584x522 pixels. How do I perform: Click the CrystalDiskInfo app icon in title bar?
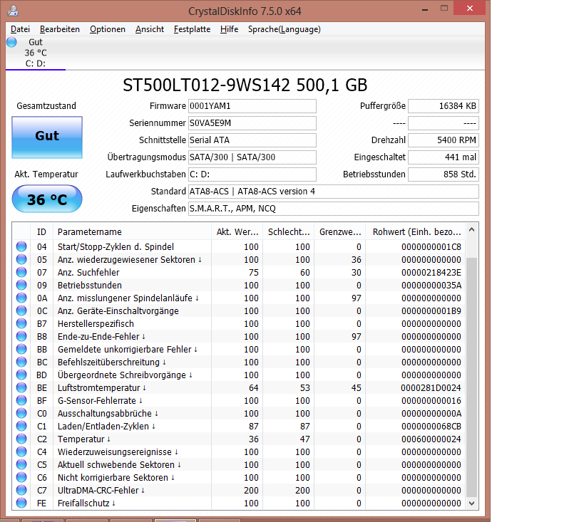[13, 11]
